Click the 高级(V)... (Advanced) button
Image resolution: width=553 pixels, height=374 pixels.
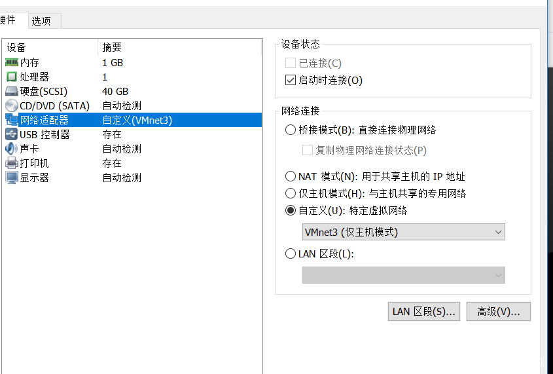click(x=498, y=312)
